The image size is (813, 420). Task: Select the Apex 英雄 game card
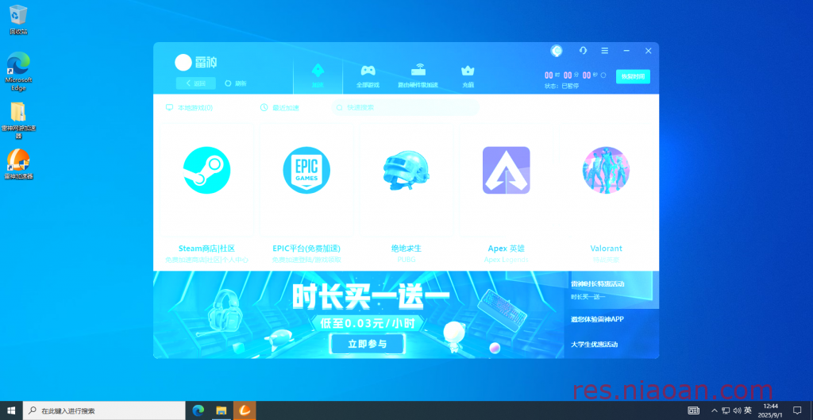(506, 193)
